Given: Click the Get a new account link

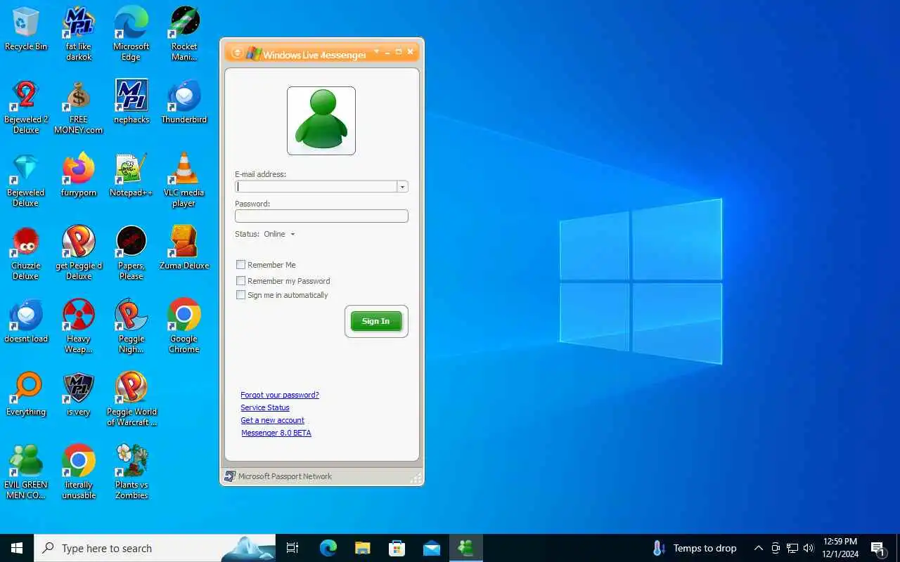Looking at the screenshot, I should pos(272,420).
